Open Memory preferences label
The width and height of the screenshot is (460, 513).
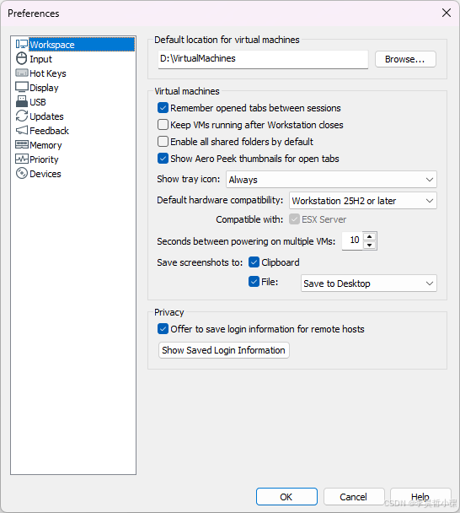(45, 145)
